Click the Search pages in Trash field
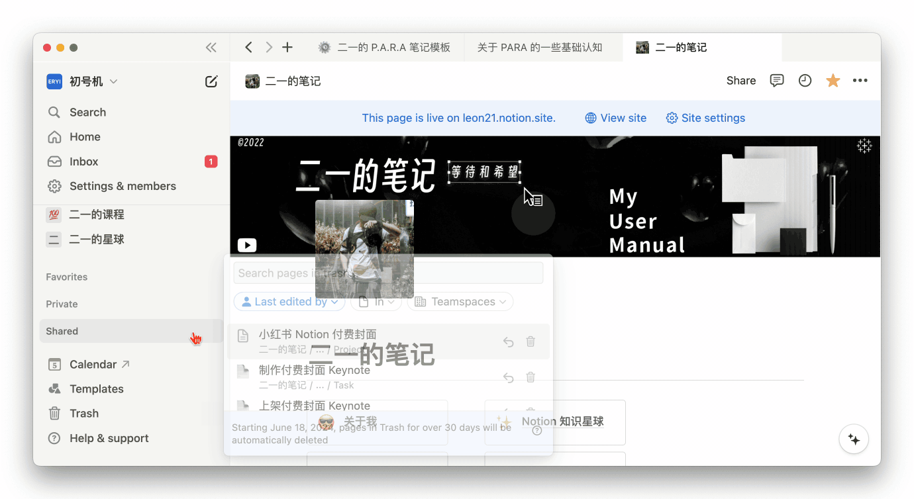The image size is (914, 499). tap(388, 273)
